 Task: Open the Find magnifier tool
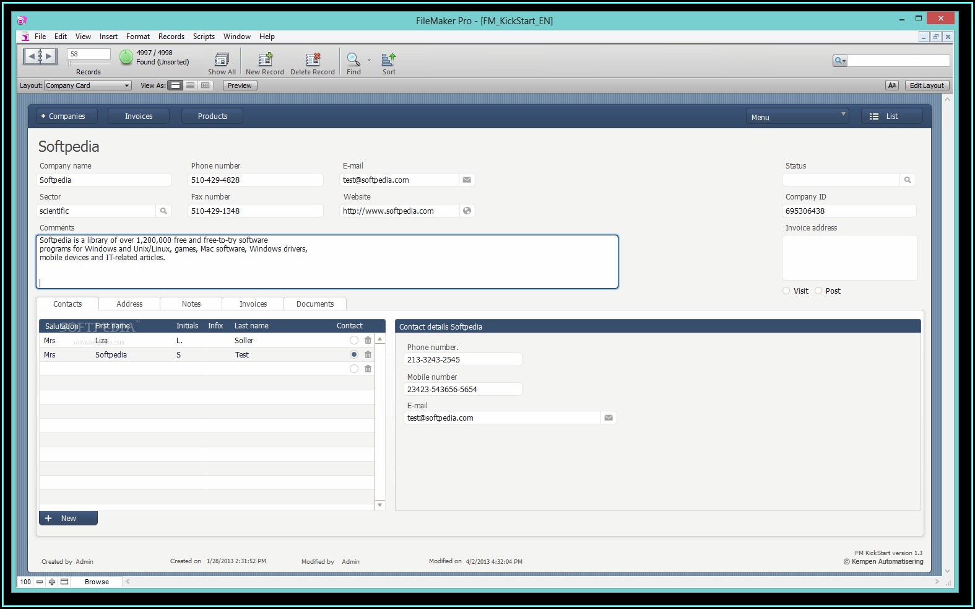(x=353, y=59)
